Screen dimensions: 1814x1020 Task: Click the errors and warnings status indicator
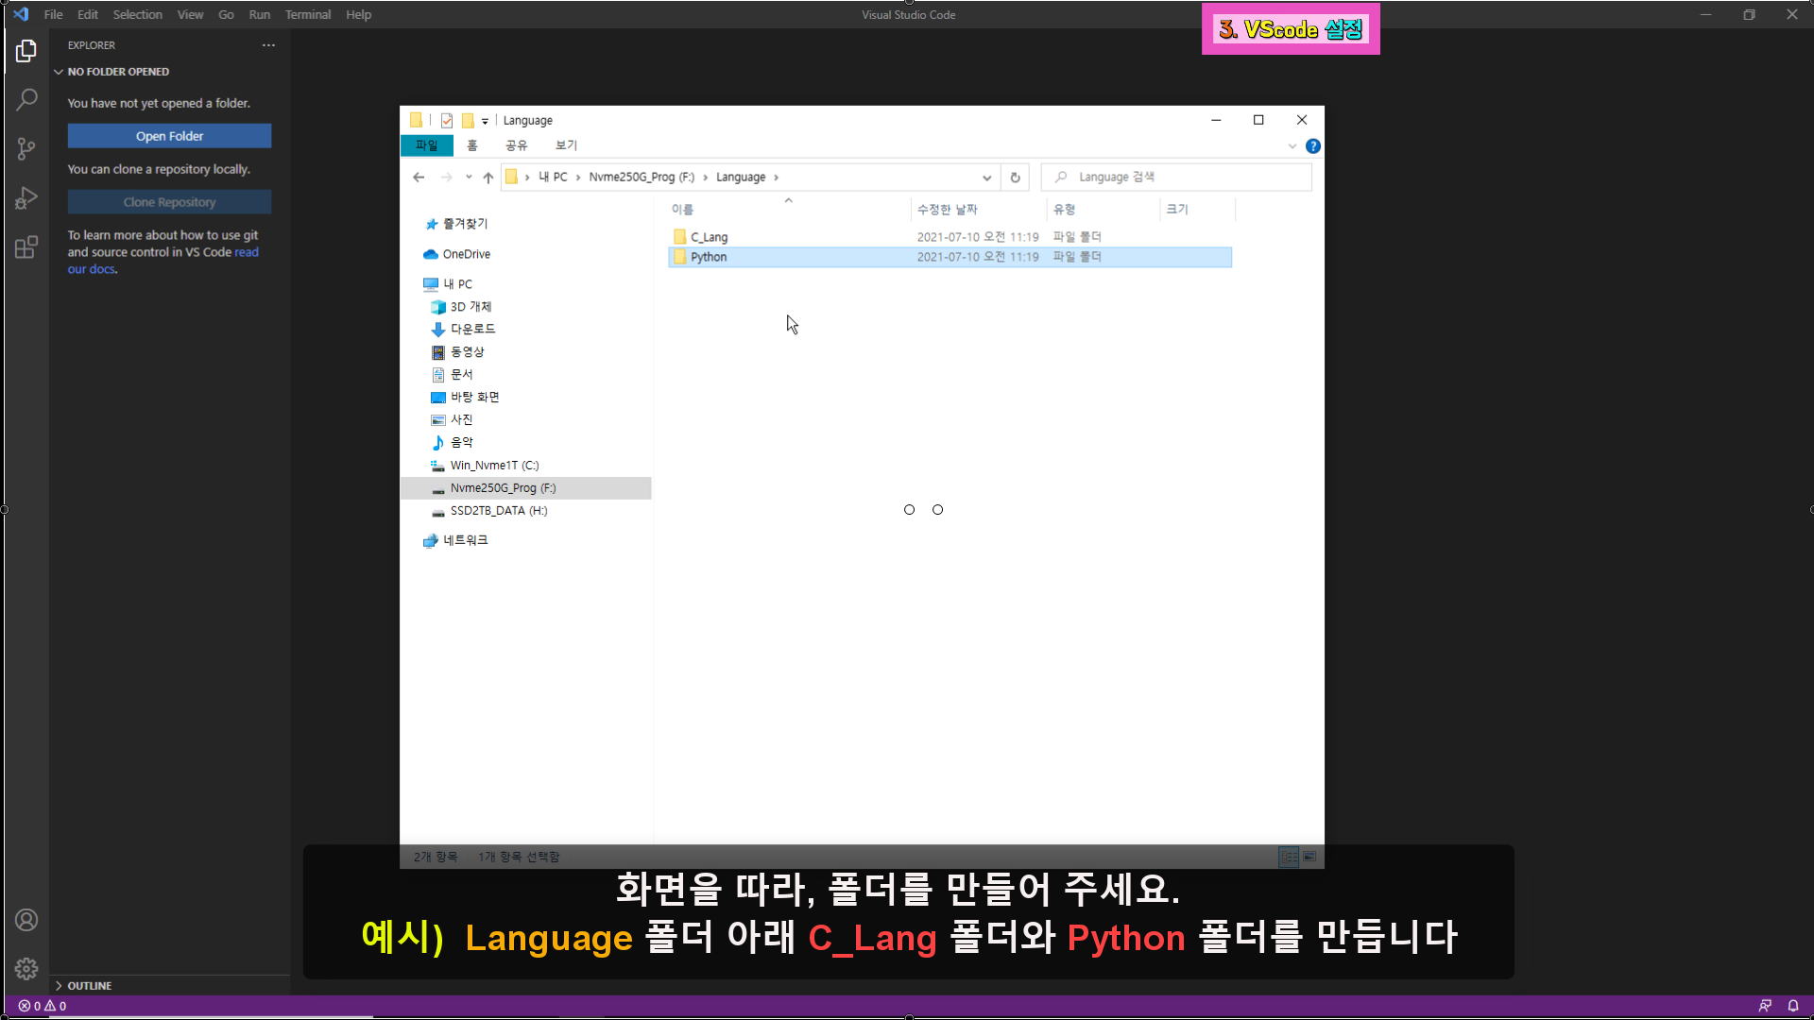tap(43, 1006)
